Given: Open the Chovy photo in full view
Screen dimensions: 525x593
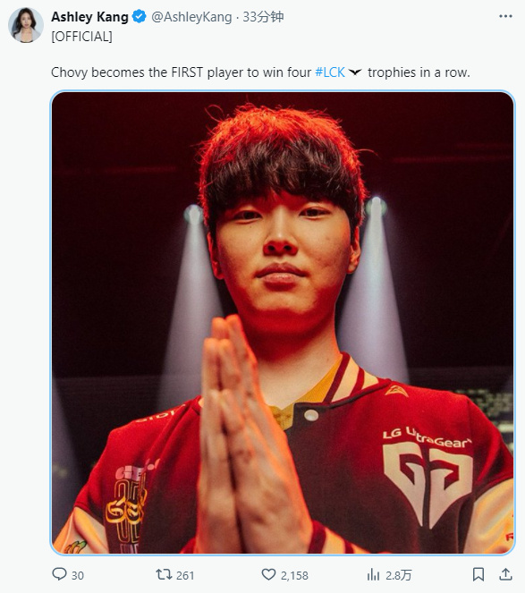Looking at the screenshot, I should (283, 323).
